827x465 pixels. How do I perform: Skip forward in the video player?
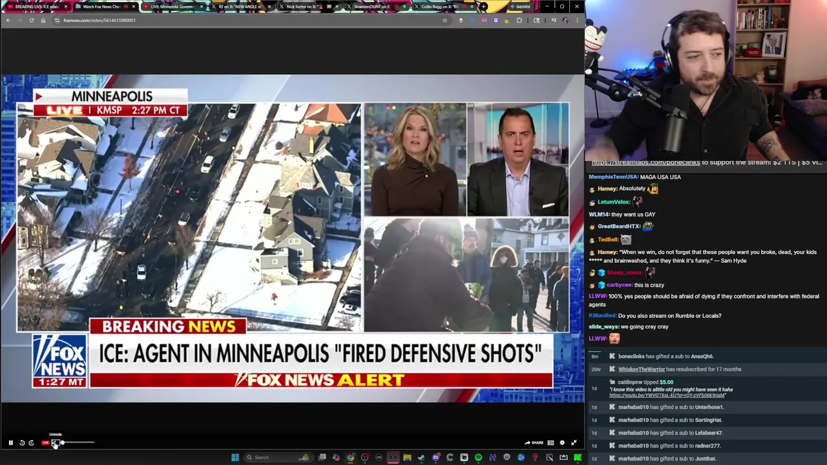point(31,442)
